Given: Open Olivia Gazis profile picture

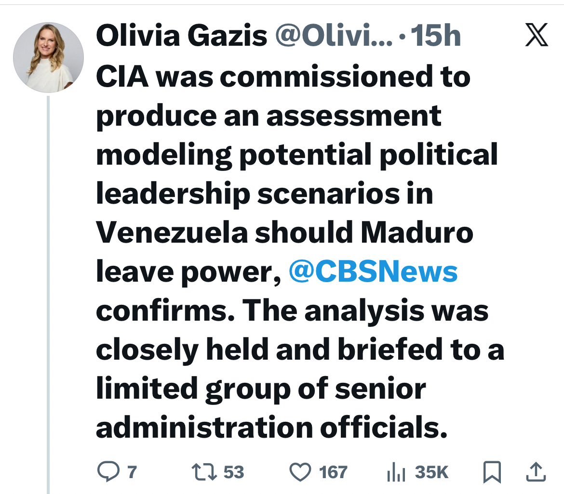Looking at the screenshot, I should (x=48, y=56).
